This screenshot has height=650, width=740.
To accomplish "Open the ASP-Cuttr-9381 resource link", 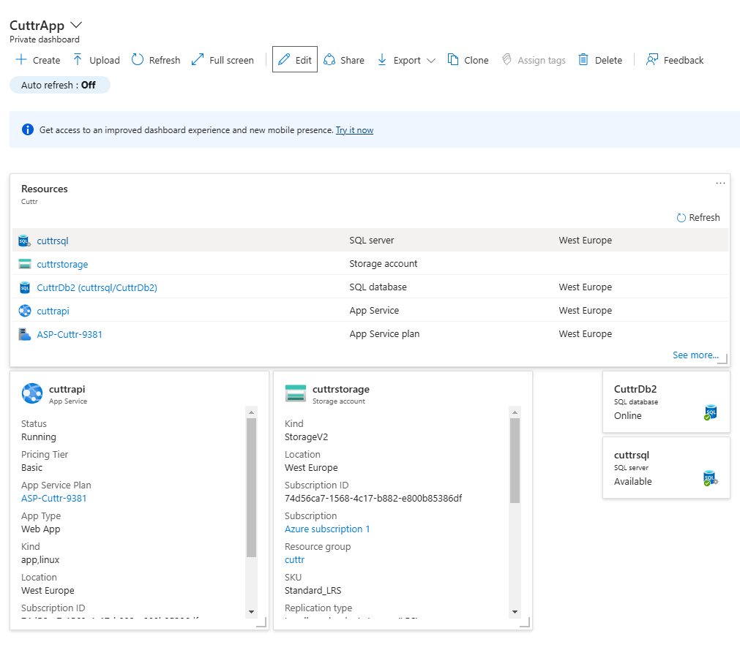I will 70,335.
